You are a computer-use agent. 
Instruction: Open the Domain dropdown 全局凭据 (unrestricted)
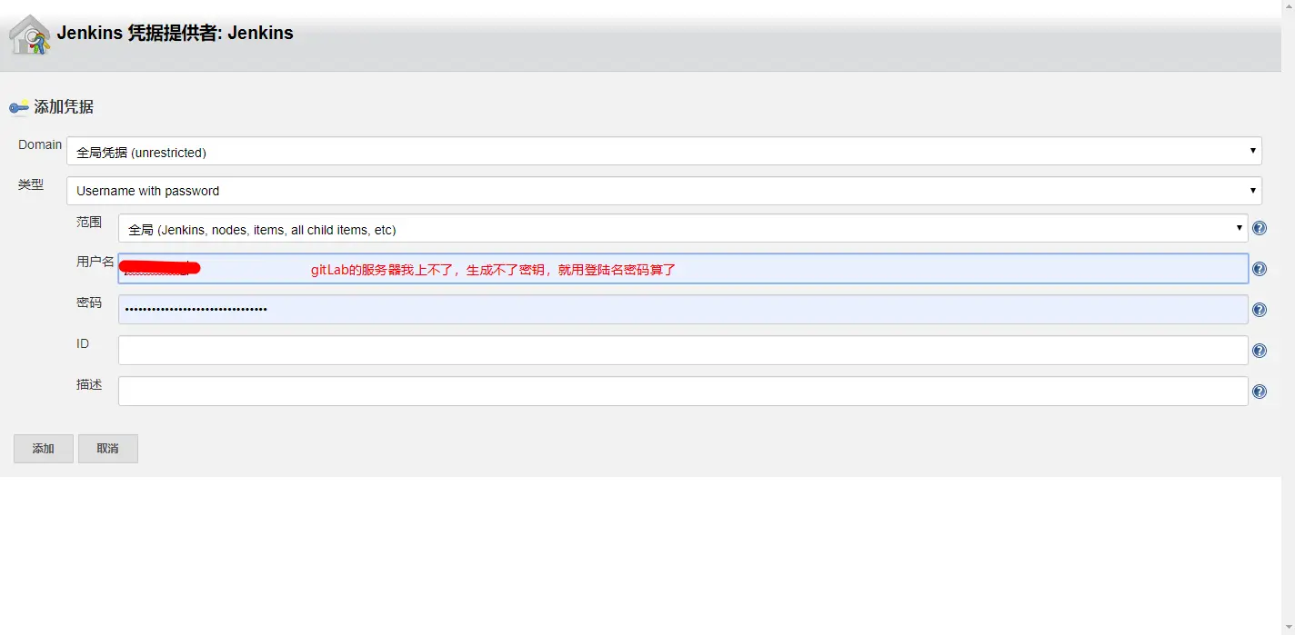pyautogui.click(x=664, y=152)
